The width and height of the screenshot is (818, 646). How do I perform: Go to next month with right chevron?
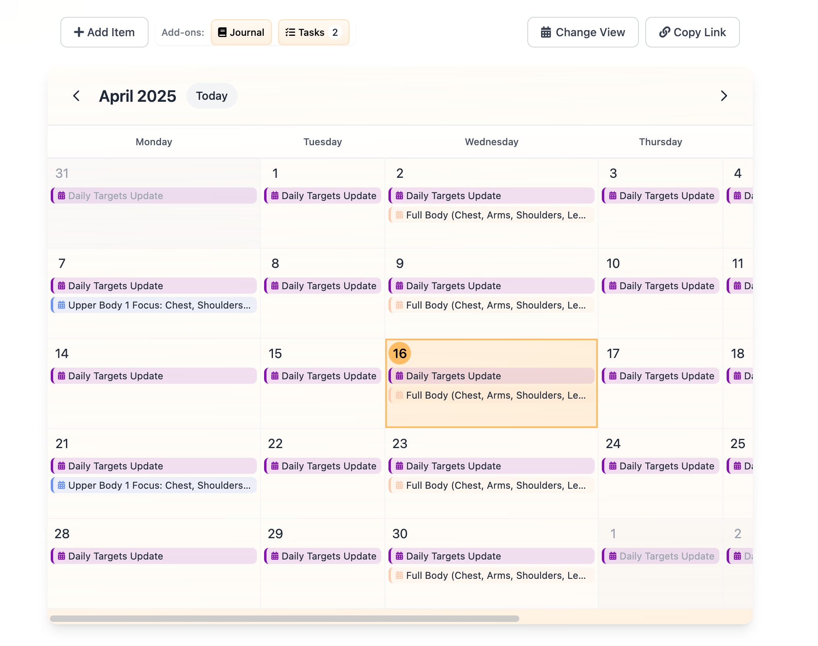pos(723,96)
